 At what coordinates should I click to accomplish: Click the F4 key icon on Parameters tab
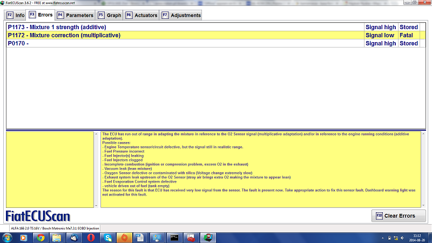pyautogui.click(x=60, y=15)
